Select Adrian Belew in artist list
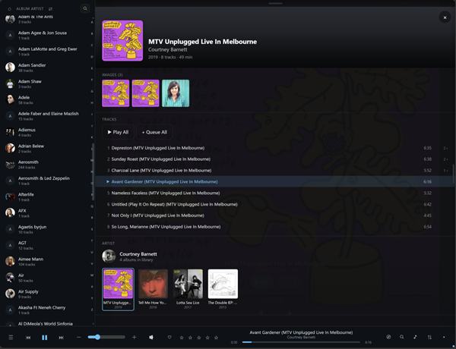Viewport: 456px width, 349px height. coord(46,148)
